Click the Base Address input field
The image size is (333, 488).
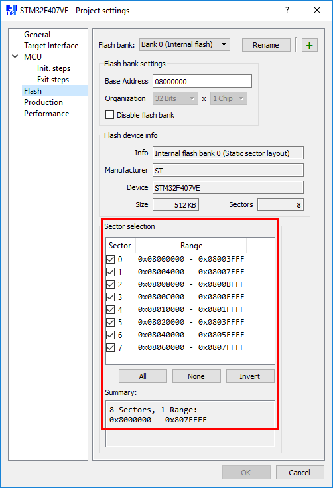pos(202,81)
